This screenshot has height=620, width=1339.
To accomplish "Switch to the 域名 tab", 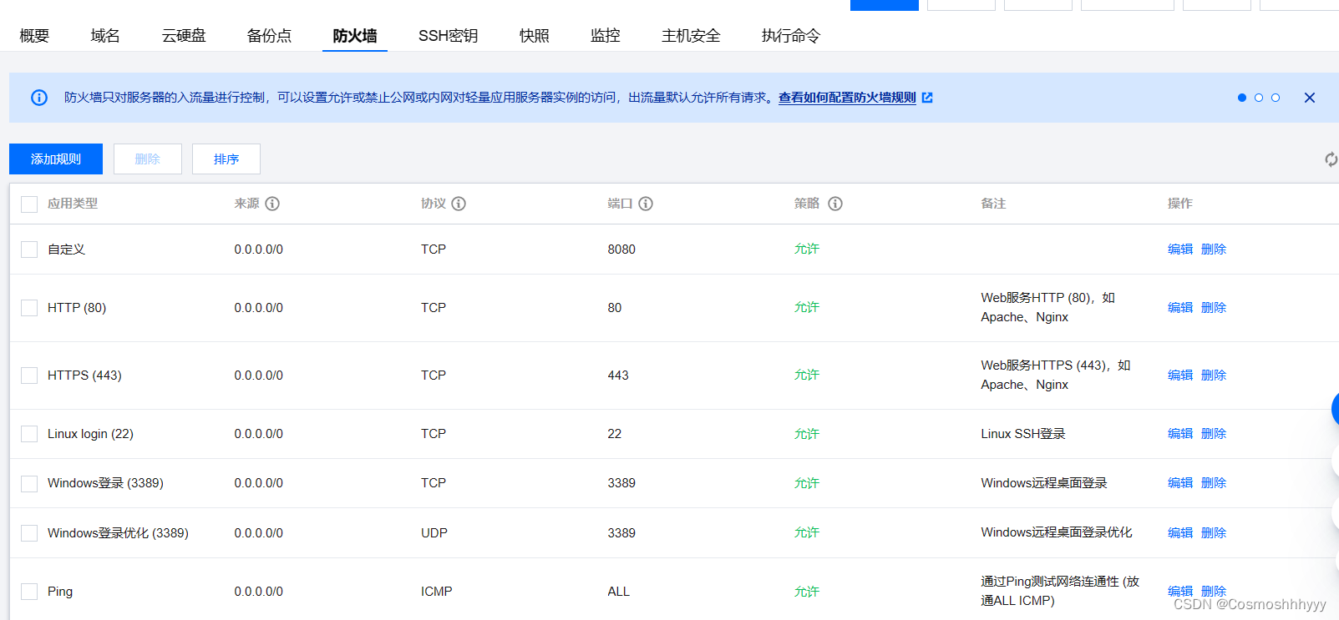I will (105, 36).
